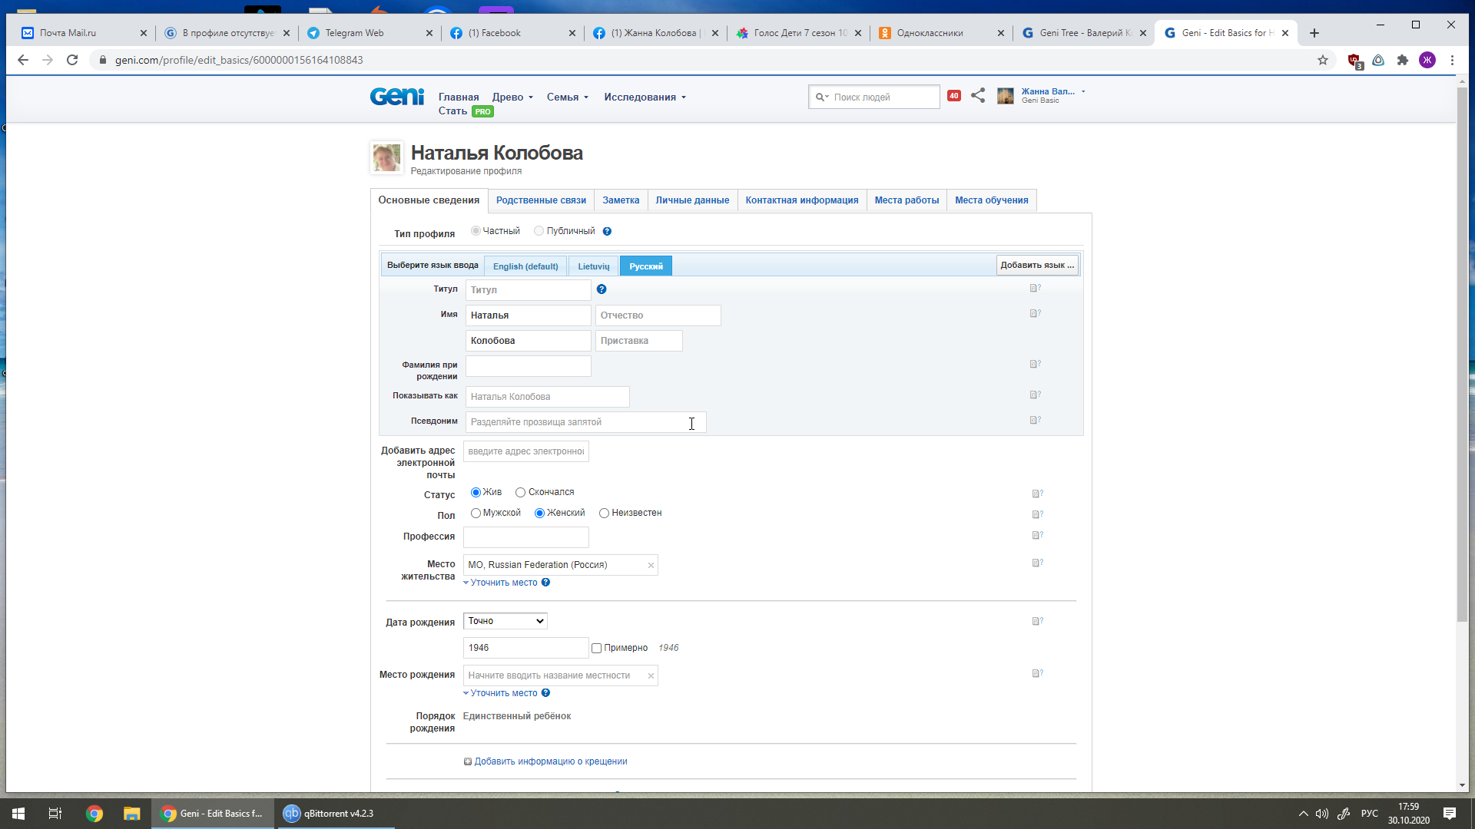Select English (default) language tab
This screenshot has height=829, width=1475.
(x=525, y=266)
